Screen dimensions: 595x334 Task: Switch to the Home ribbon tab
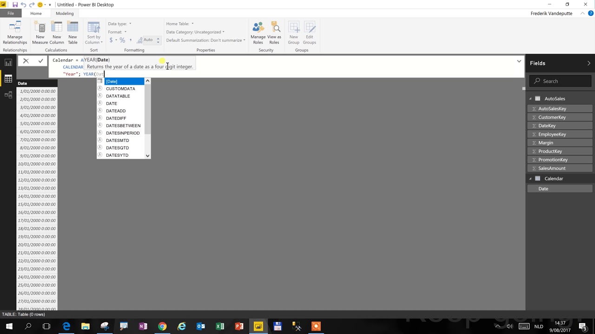[x=36, y=13]
